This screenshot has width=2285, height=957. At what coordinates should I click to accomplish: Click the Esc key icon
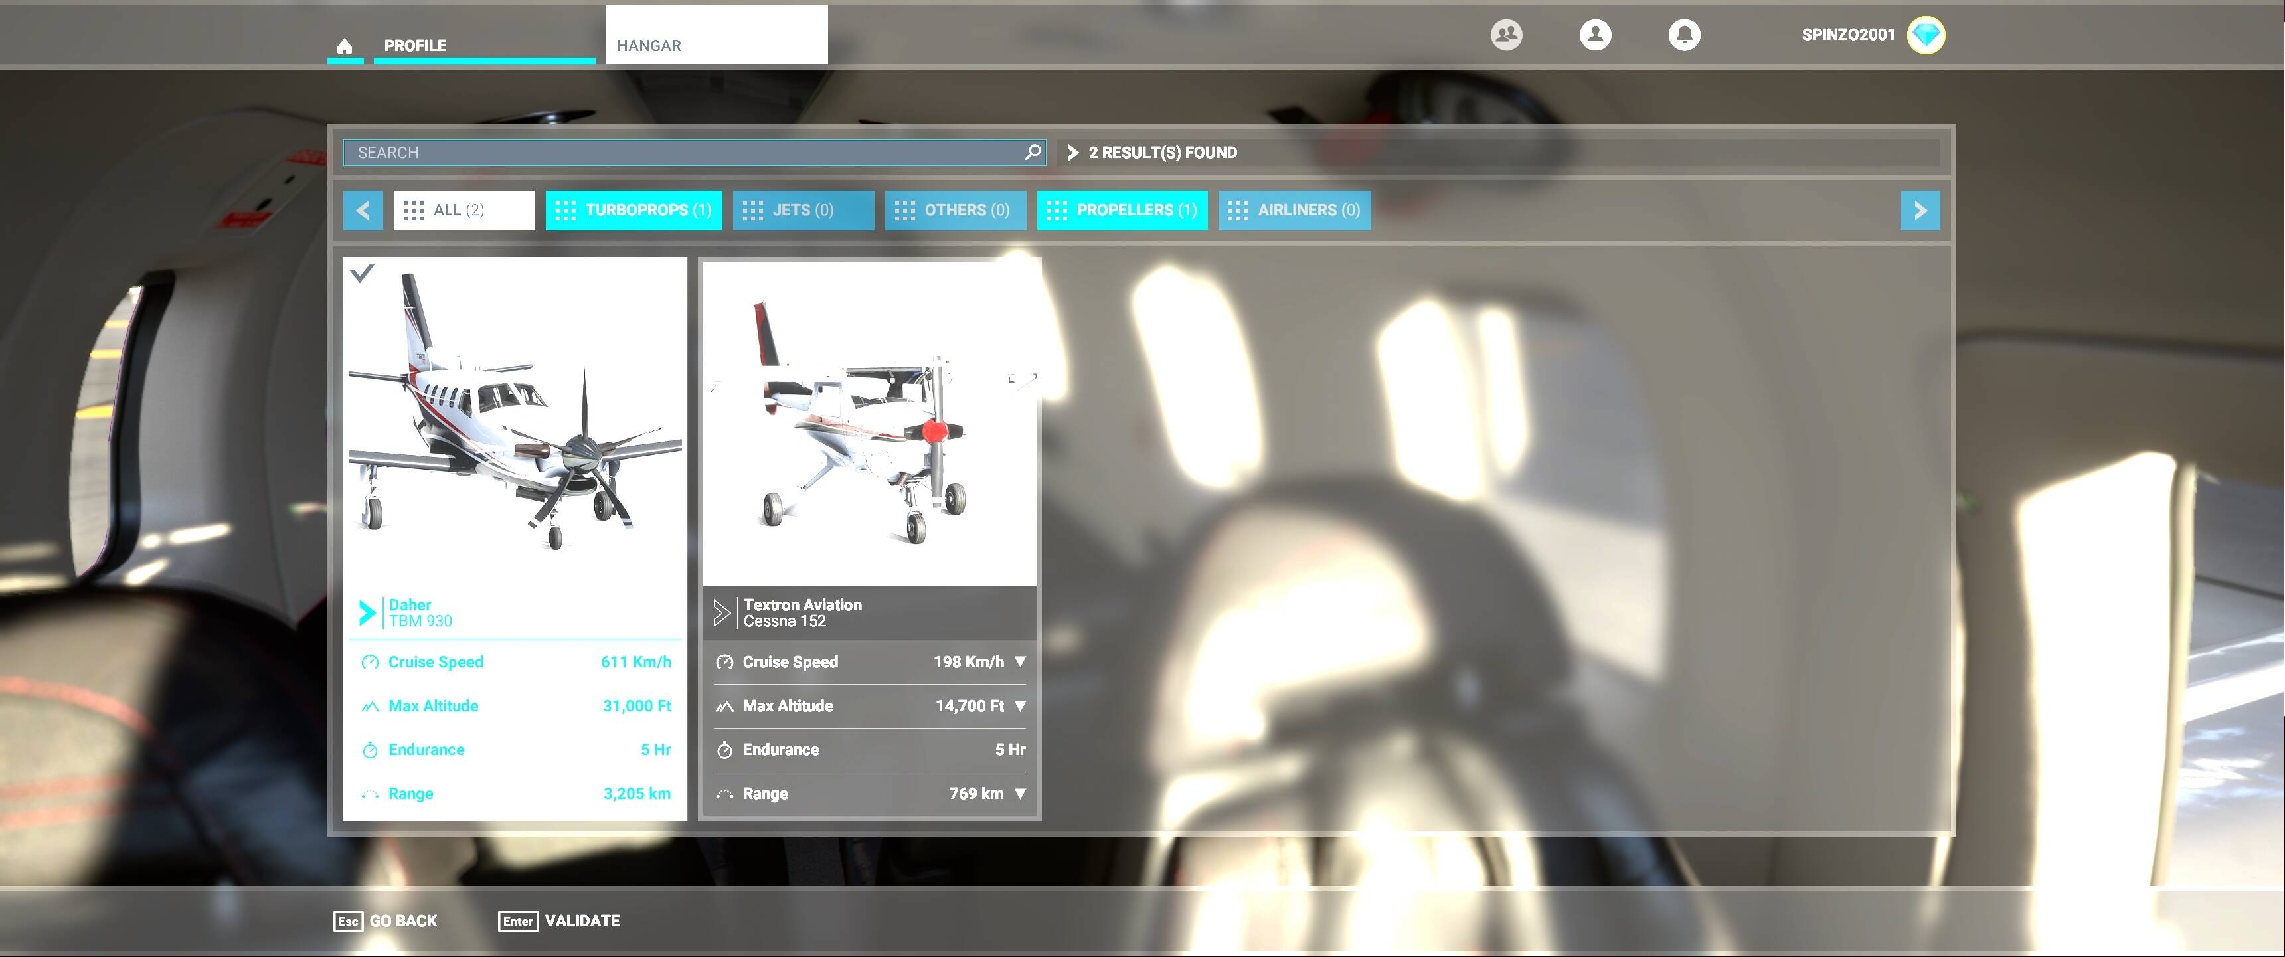(348, 920)
